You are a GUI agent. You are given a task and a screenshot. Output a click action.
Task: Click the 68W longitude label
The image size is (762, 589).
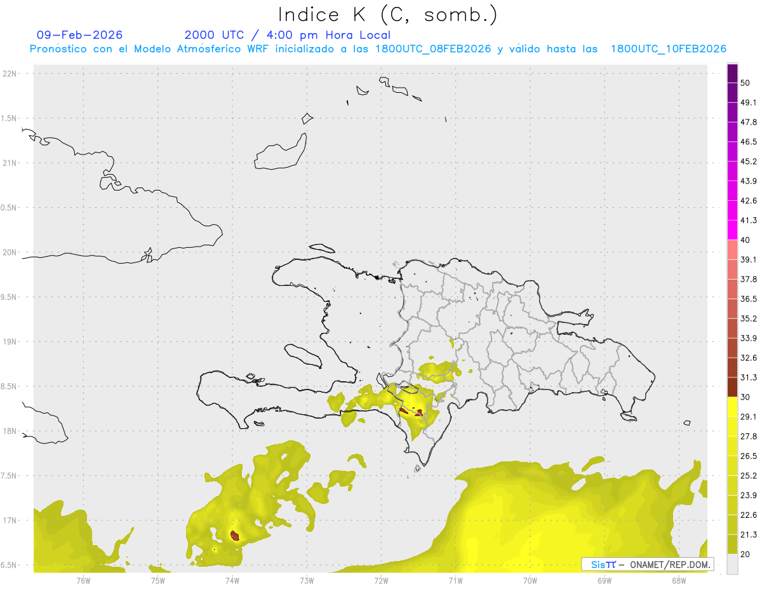pyautogui.click(x=679, y=580)
